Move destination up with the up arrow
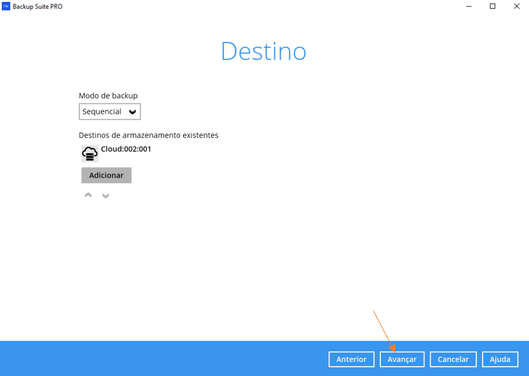 88,196
